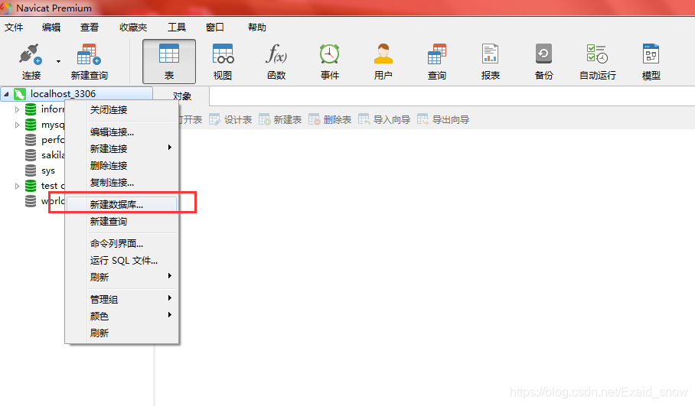Expand the infor... database node arrow
The height and width of the screenshot is (406, 695).
[x=18, y=109]
